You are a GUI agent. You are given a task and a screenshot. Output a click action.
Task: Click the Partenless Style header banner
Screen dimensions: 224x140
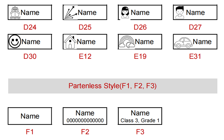click(x=113, y=86)
